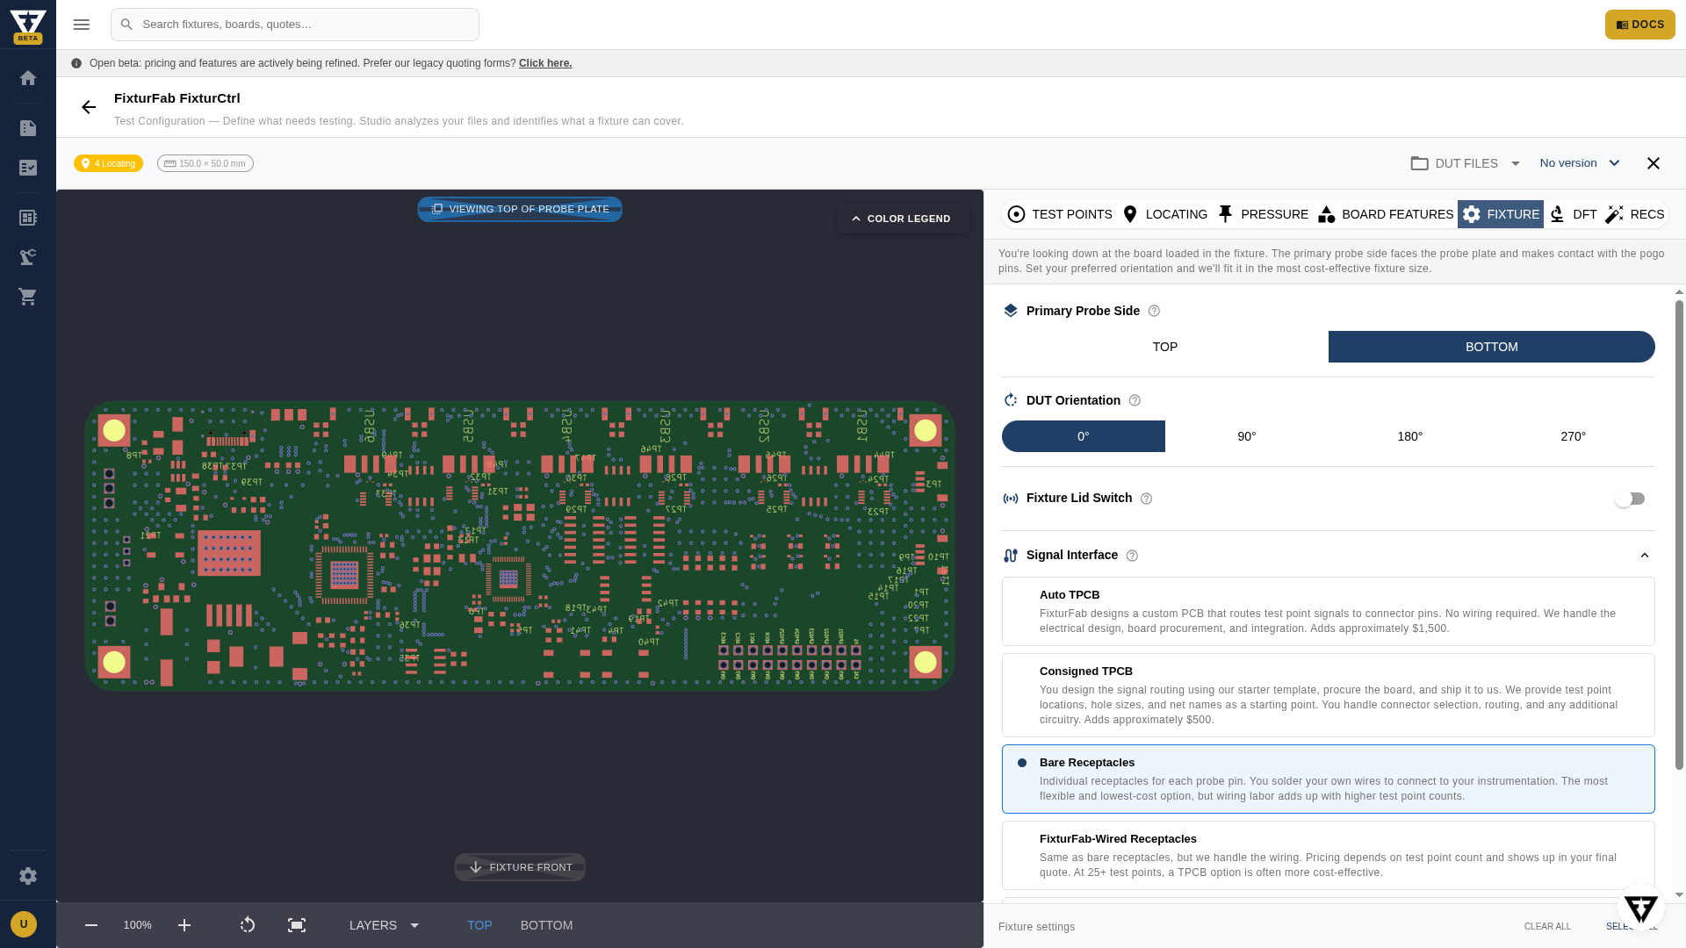
Task: Fit the board to screen
Action: 297,925
